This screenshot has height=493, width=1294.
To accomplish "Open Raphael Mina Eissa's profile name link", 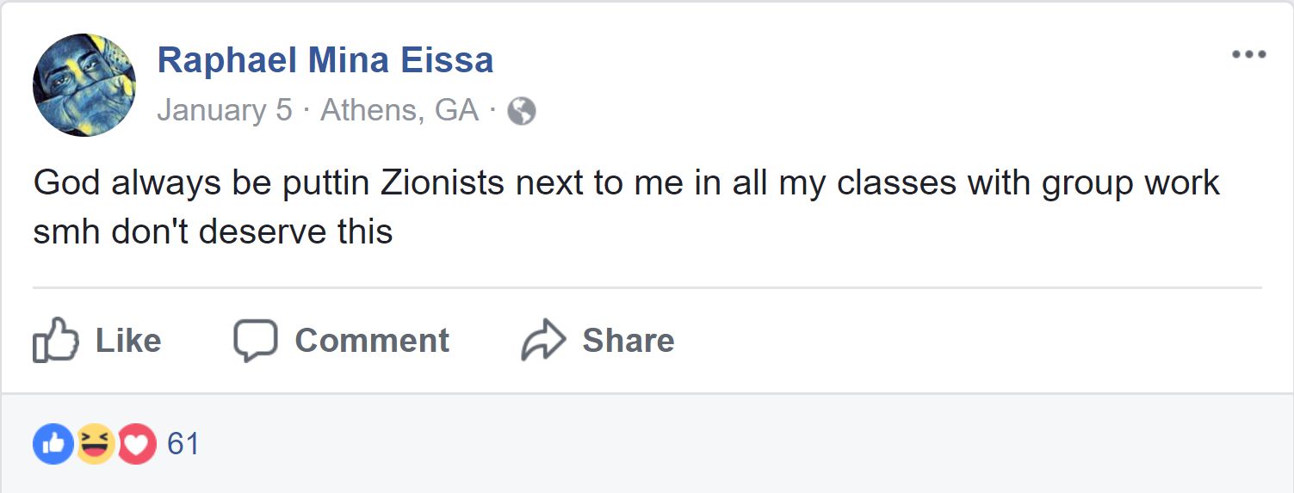I will [x=325, y=60].
